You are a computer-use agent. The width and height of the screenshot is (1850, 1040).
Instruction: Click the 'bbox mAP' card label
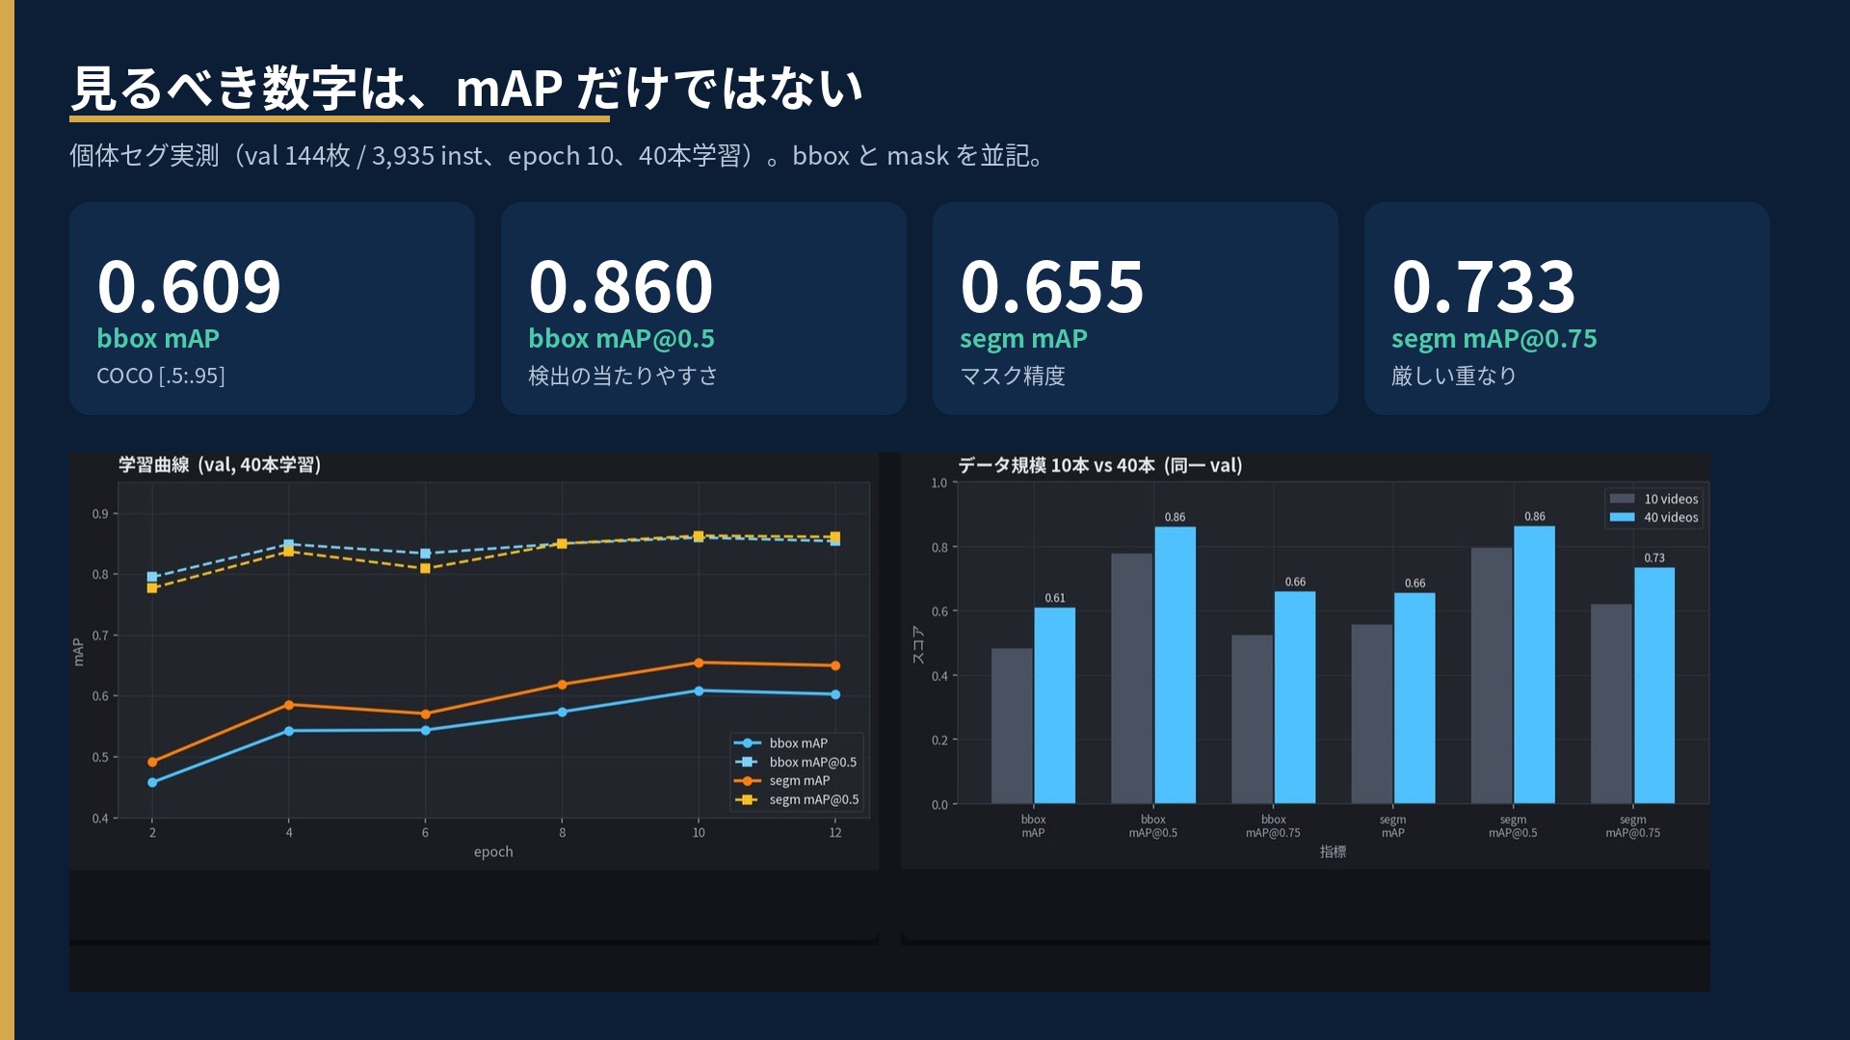tap(158, 339)
